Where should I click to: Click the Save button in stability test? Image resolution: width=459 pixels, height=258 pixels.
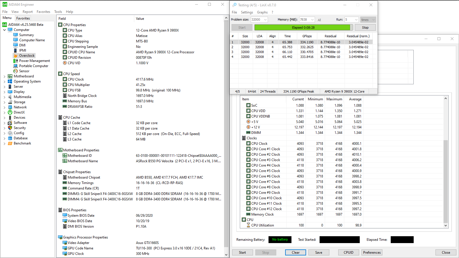point(319,253)
